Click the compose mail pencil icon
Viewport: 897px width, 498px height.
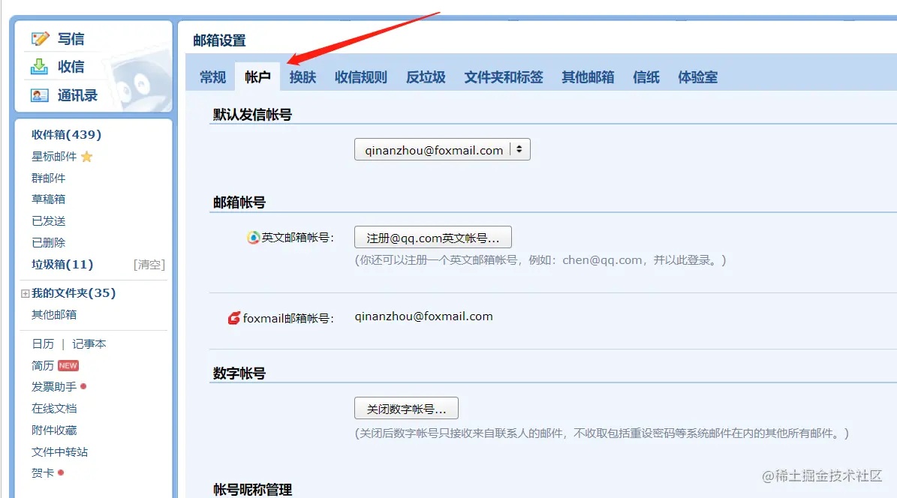40,39
